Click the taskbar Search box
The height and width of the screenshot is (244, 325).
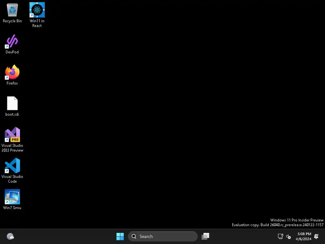point(163,236)
